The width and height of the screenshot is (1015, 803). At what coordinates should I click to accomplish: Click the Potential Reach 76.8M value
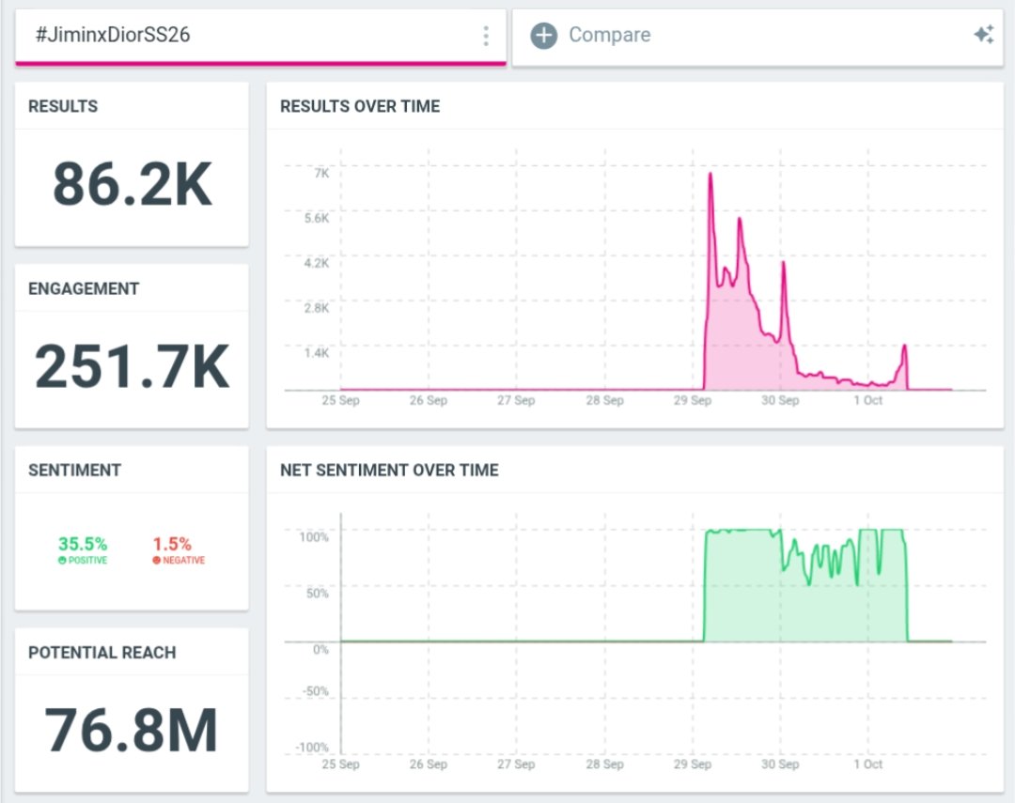tap(132, 731)
